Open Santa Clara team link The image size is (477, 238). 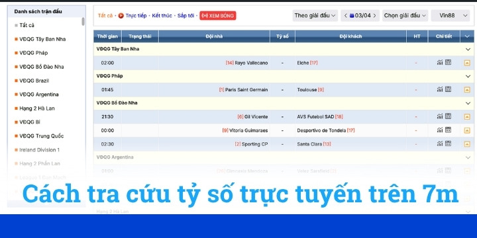309,144
